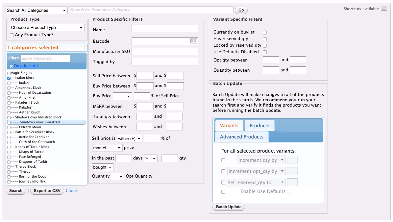Switch to the Products tab
The image size is (393, 222).
(259, 126)
